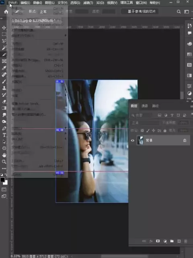Viewport: 193px width, 258px height.
Task: Open the 不透明度 opacity dropdown
Action: pyautogui.click(x=184, y=123)
